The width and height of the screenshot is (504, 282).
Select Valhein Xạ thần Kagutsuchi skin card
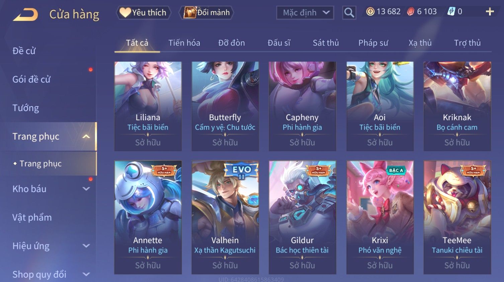[225, 218]
